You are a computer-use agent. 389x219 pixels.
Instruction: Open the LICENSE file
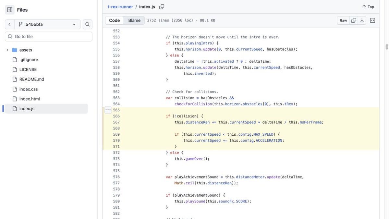click(28, 69)
